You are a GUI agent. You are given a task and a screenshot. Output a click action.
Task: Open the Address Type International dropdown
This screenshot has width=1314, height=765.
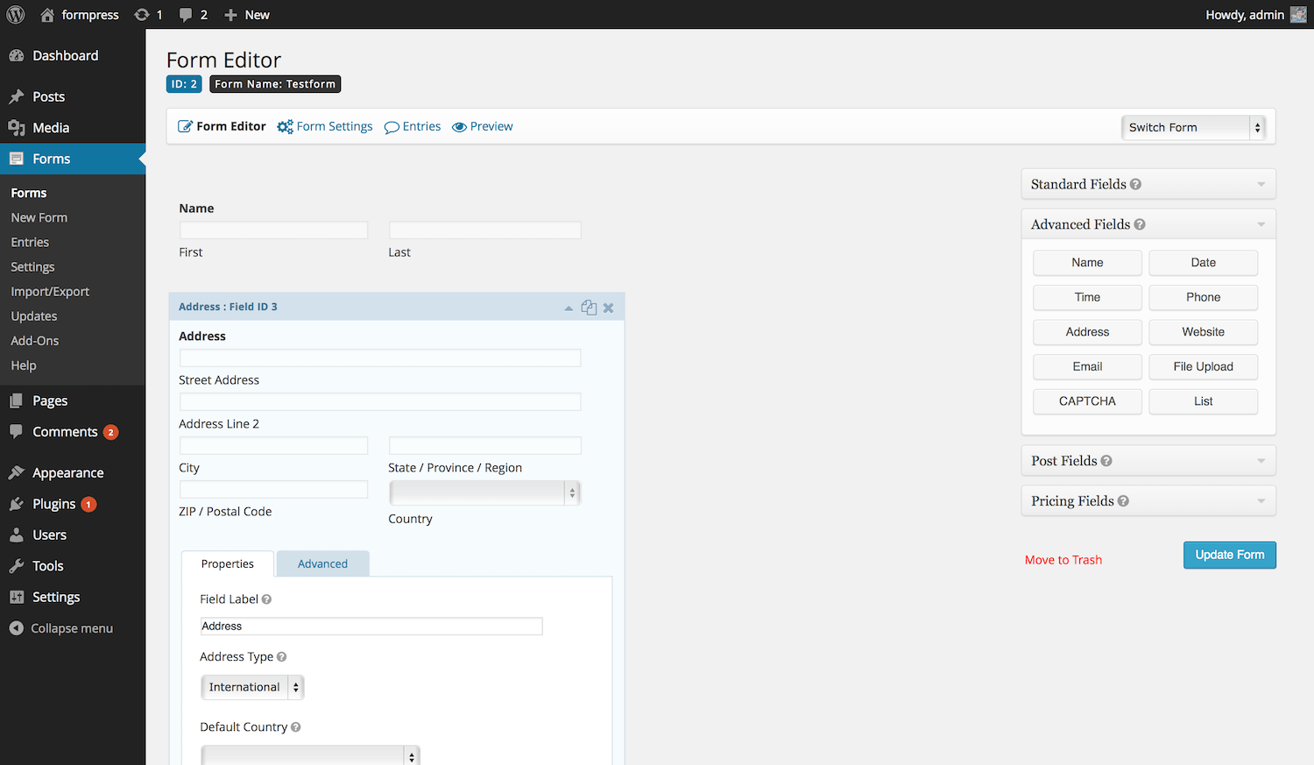pos(252,687)
